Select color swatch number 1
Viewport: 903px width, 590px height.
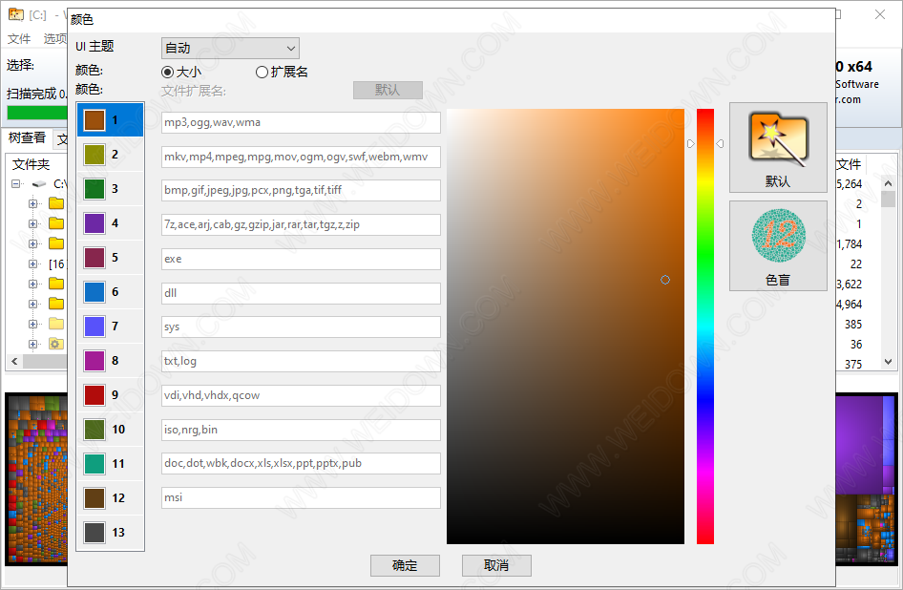tap(94, 120)
